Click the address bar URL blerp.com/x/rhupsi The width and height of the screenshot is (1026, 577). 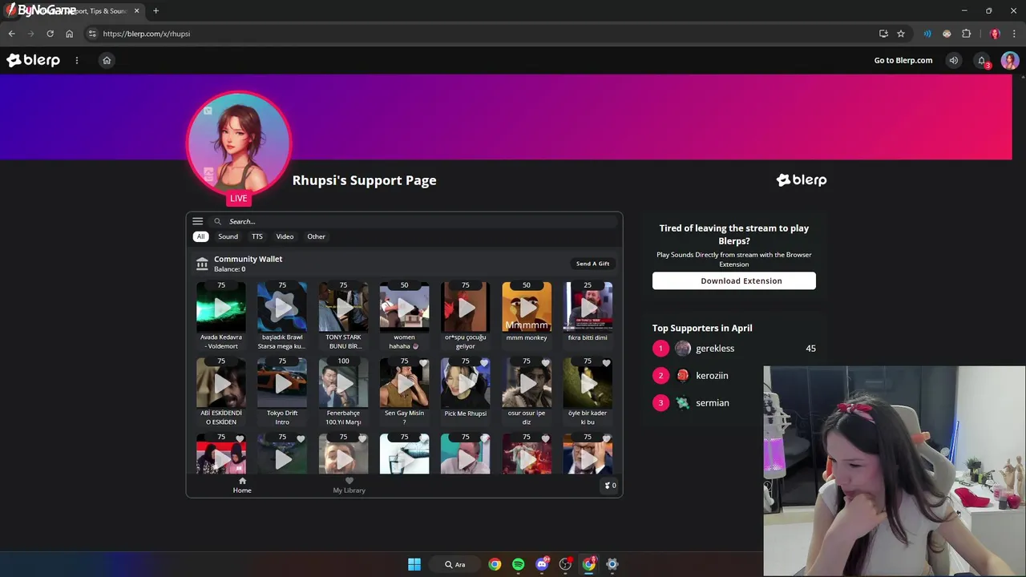tap(147, 34)
